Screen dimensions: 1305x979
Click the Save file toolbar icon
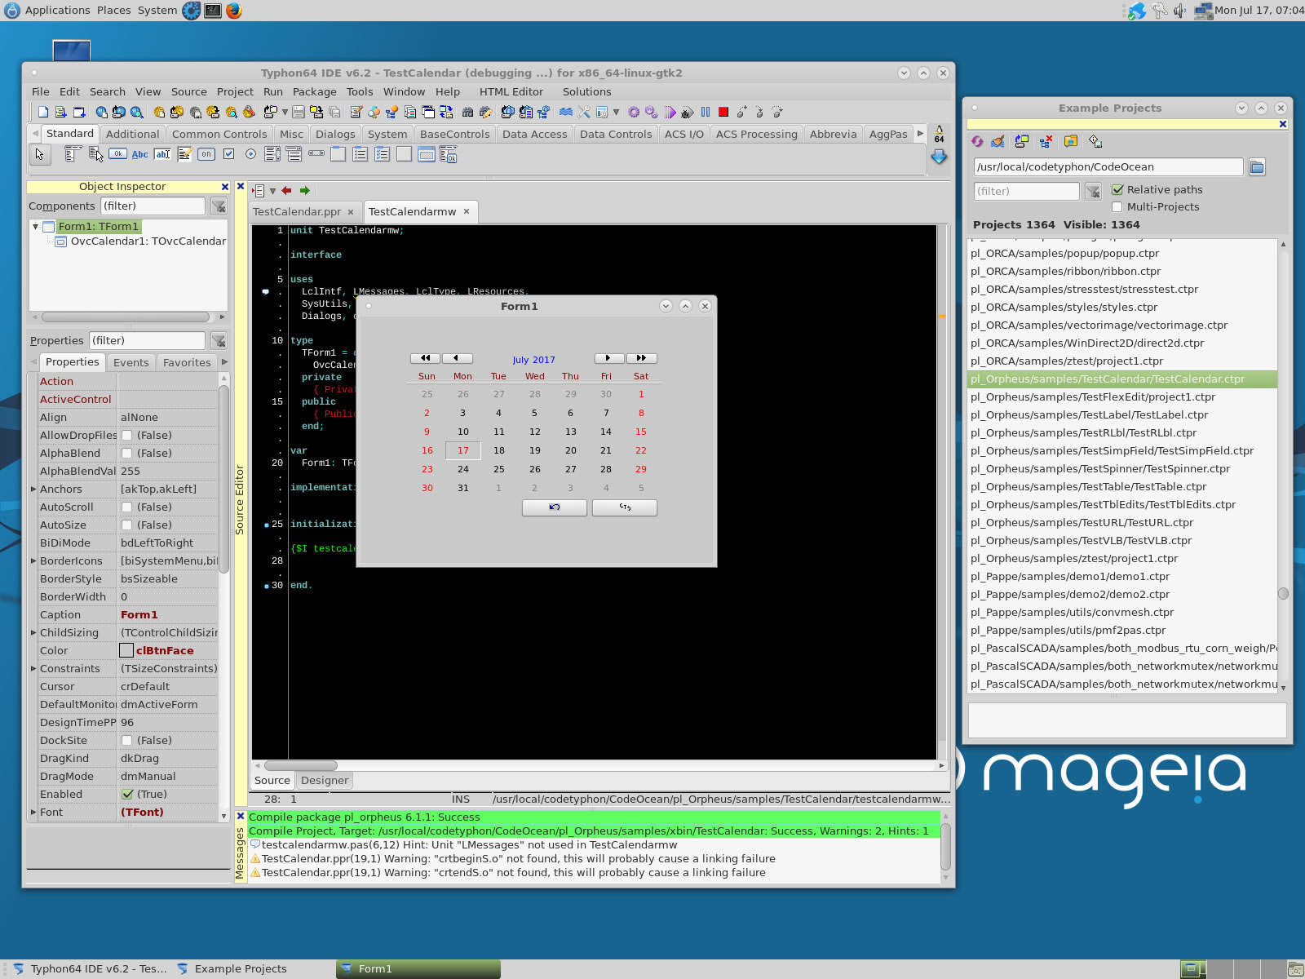click(298, 112)
